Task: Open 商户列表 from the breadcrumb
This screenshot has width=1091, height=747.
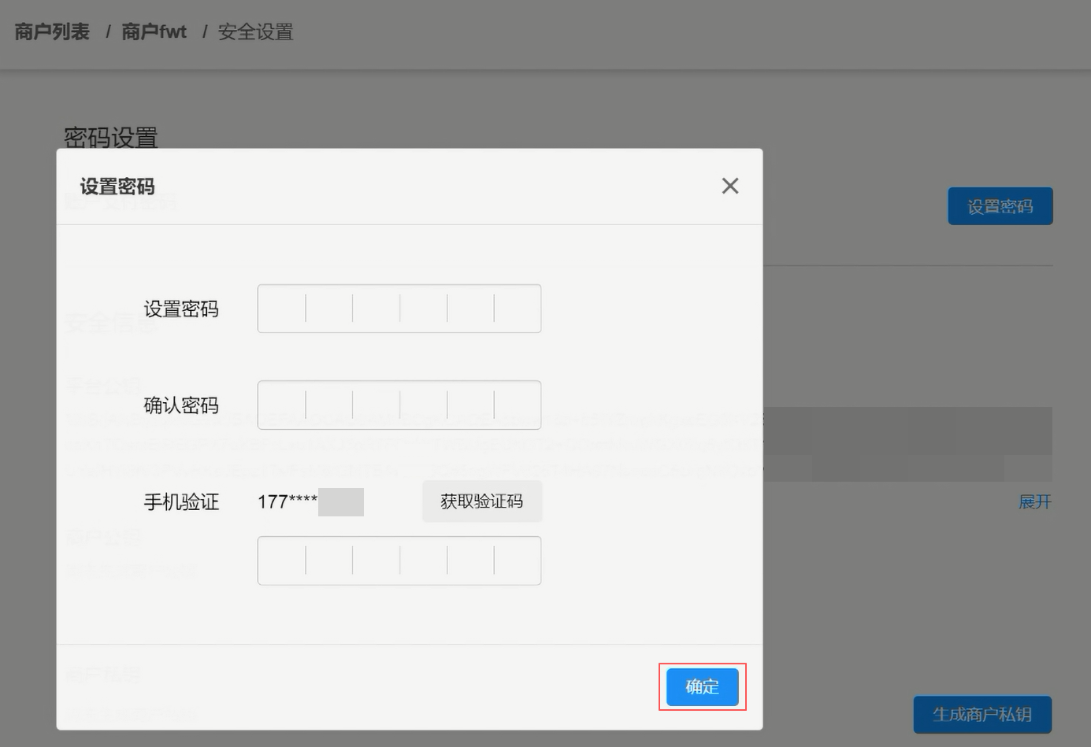Action: pos(50,31)
